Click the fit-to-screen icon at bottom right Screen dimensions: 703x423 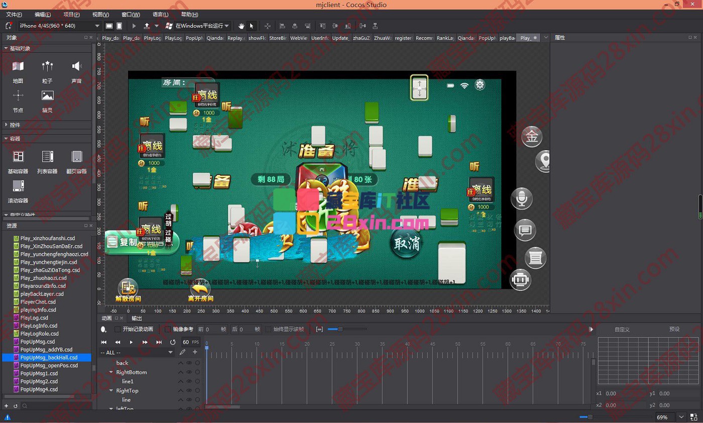click(x=694, y=417)
